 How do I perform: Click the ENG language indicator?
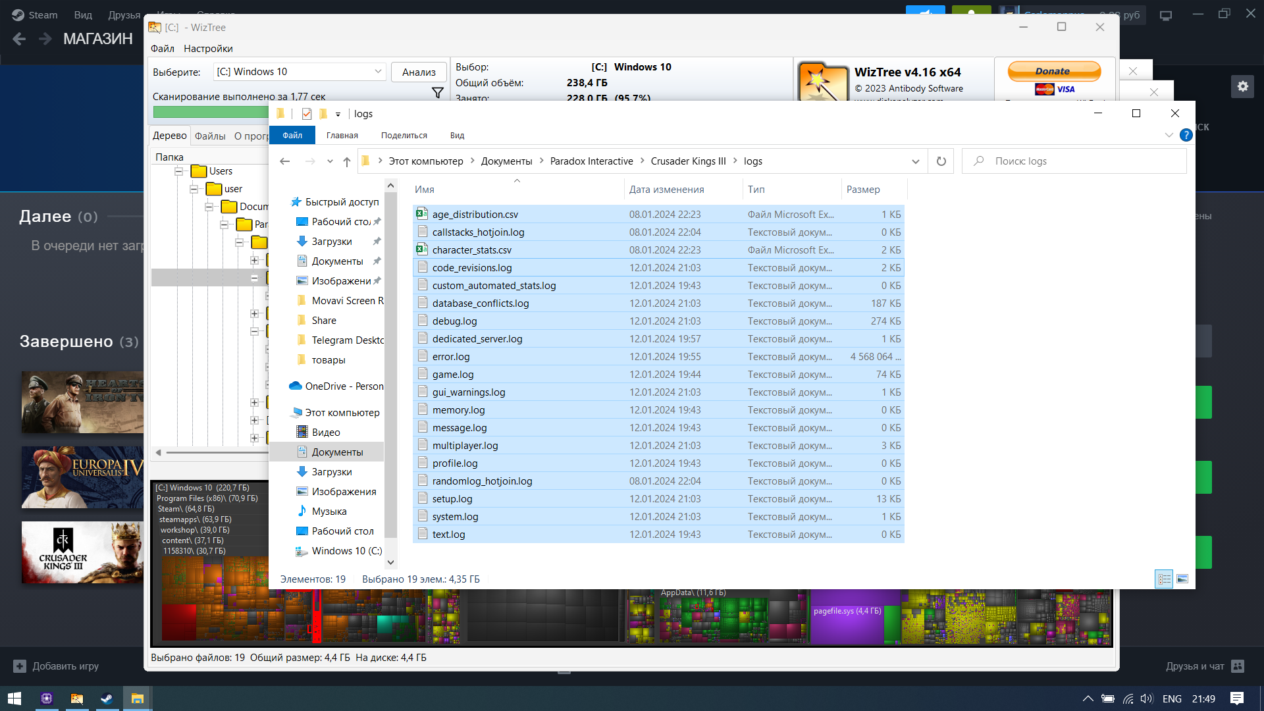[x=1172, y=698]
